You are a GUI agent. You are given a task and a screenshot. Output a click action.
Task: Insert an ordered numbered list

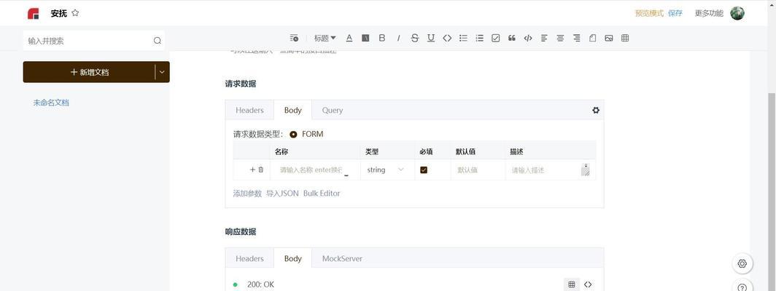click(480, 38)
